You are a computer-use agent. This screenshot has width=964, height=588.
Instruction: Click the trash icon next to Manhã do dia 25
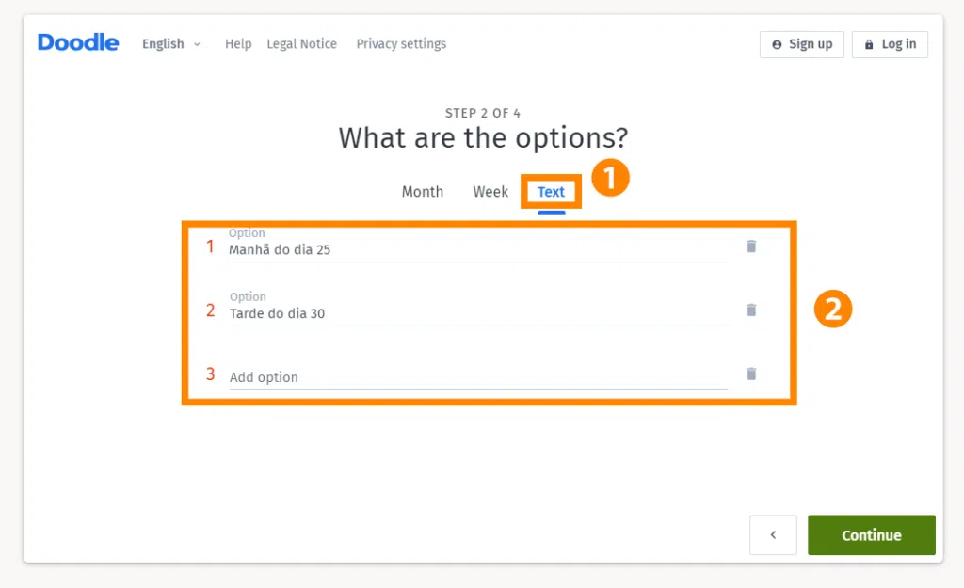(750, 246)
